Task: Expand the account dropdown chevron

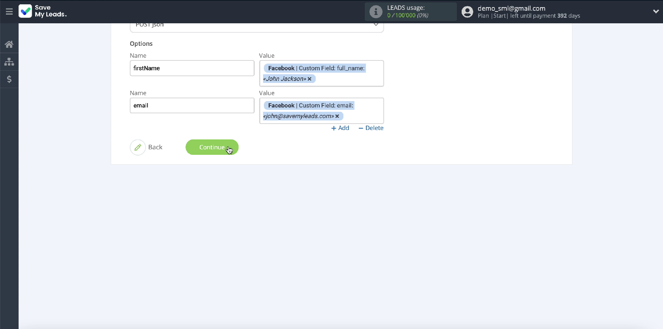Action: pos(655,11)
